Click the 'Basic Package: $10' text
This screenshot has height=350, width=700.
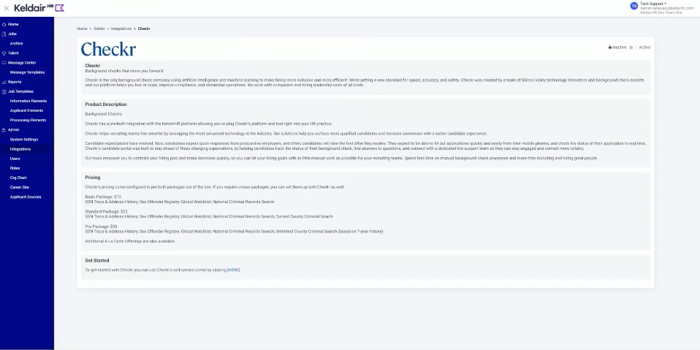pos(103,197)
